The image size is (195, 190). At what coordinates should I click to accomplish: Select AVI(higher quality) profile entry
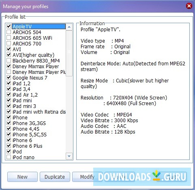tap(33, 55)
